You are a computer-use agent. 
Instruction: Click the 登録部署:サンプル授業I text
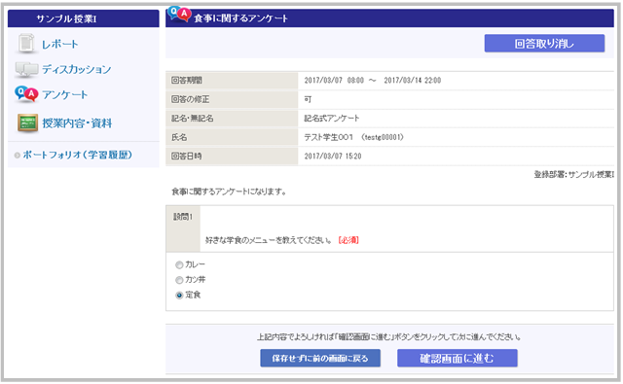click(573, 175)
